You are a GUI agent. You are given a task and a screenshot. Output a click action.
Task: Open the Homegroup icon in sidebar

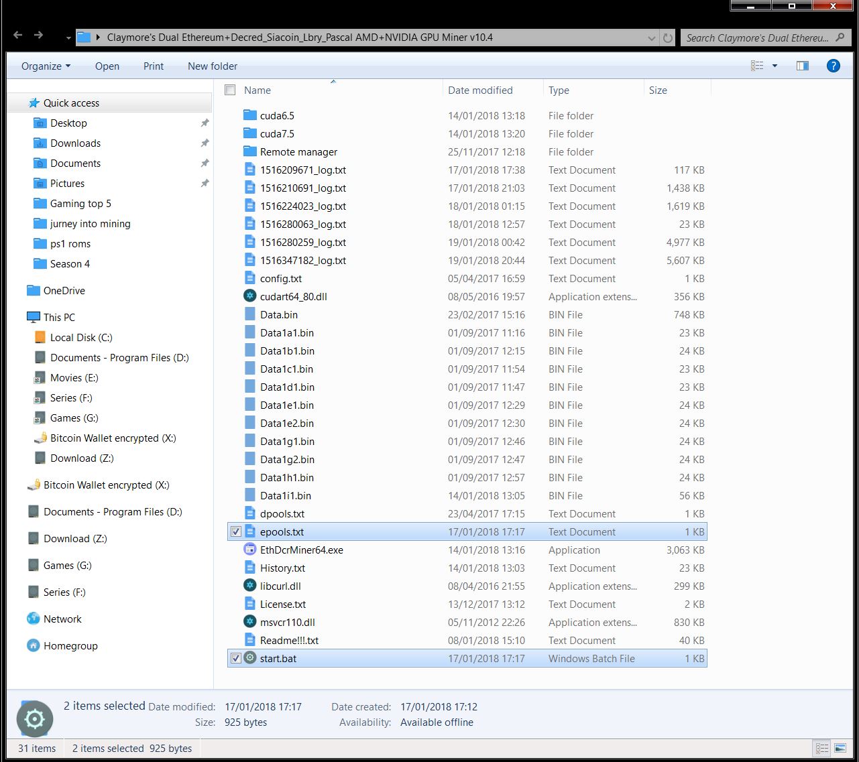tap(34, 645)
